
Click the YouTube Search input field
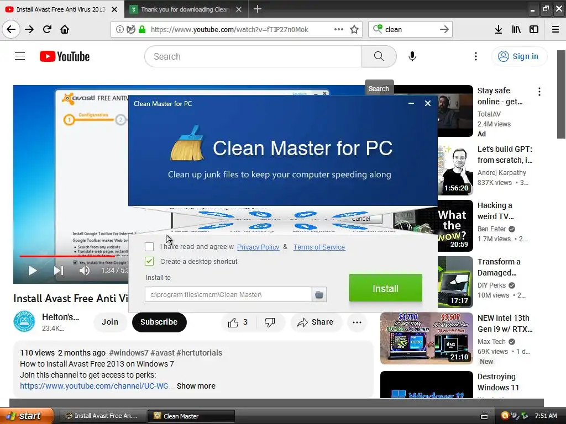[253, 56]
